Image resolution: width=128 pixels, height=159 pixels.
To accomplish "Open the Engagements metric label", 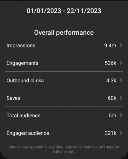I will coord(22,63).
